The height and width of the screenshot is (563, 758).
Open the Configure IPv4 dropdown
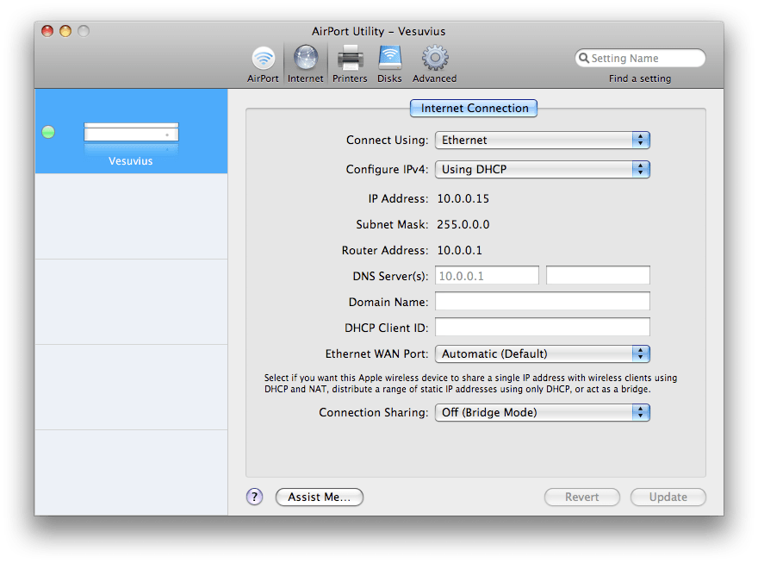pos(543,169)
